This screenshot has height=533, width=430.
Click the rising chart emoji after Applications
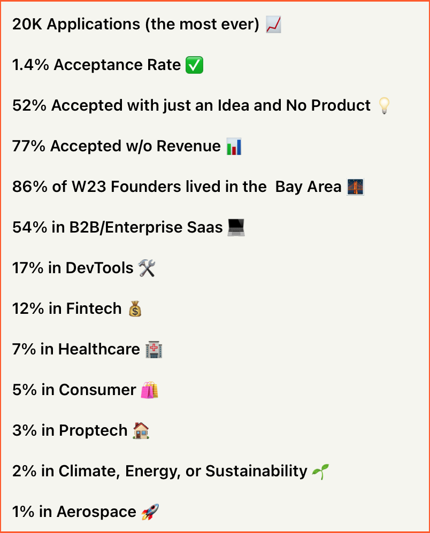click(x=273, y=25)
